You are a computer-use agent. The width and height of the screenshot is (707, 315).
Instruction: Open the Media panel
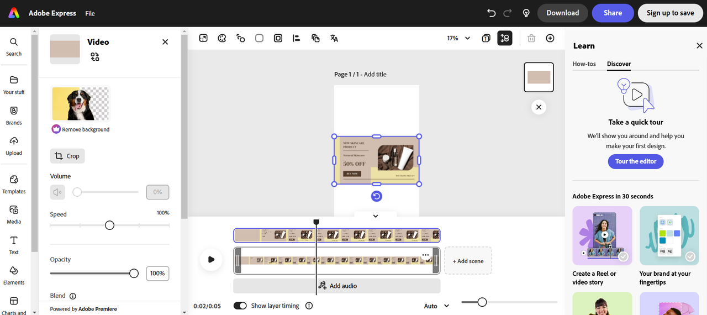[x=14, y=215]
